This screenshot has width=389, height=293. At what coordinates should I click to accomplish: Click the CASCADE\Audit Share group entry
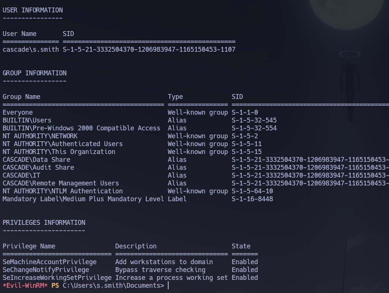click(x=37, y=167)
